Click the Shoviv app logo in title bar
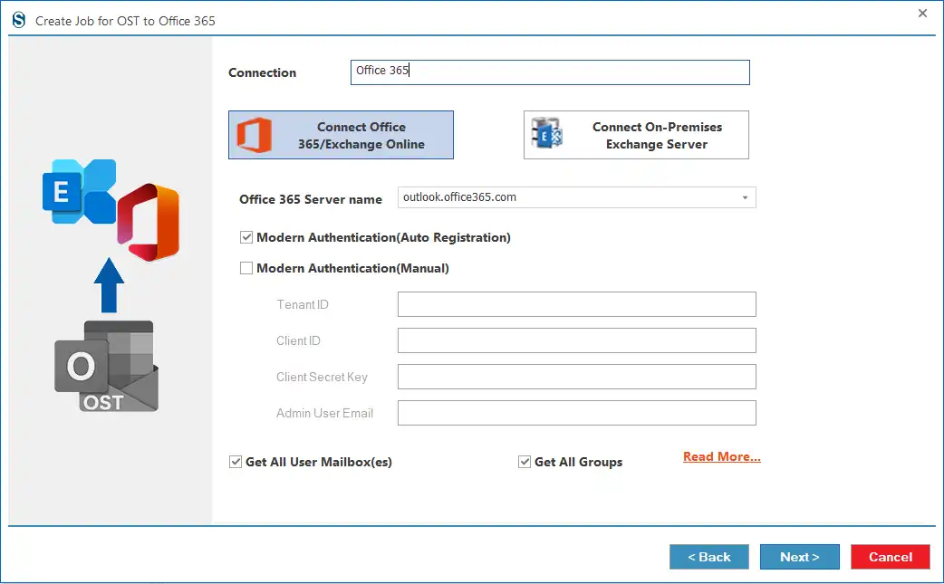Screen dimensions: 944x584 [19, 20]
